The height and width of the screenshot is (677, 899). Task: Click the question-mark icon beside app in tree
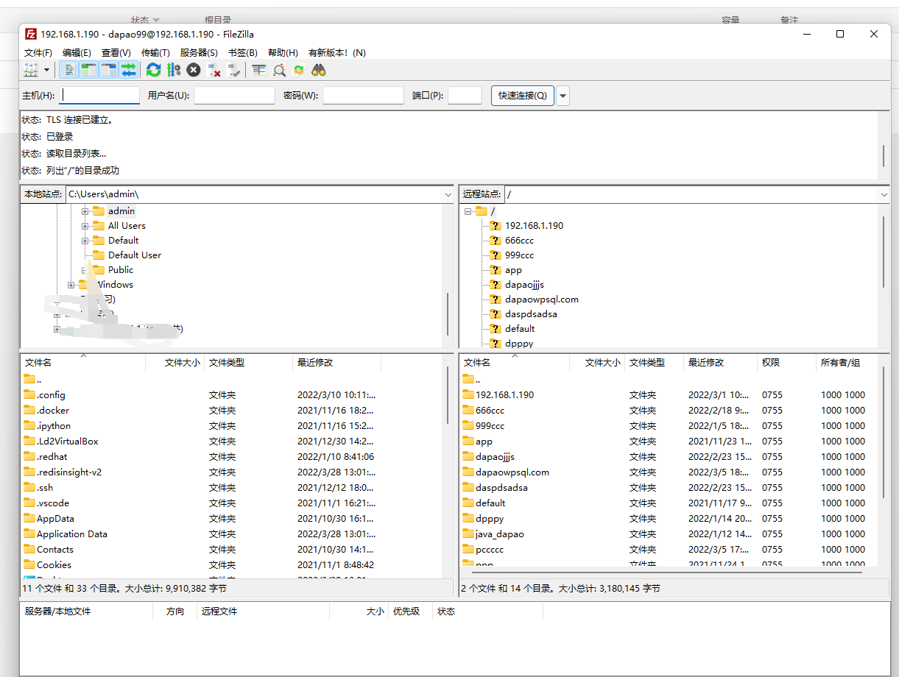pos(496,270)
